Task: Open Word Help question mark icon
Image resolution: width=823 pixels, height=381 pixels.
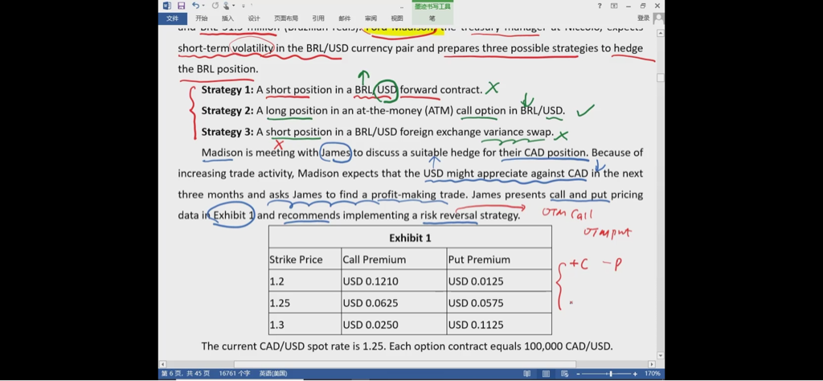Action: click(600, 6)
